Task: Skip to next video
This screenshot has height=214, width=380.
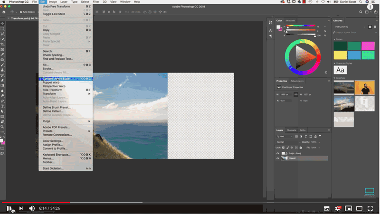Action: (21, 208)
